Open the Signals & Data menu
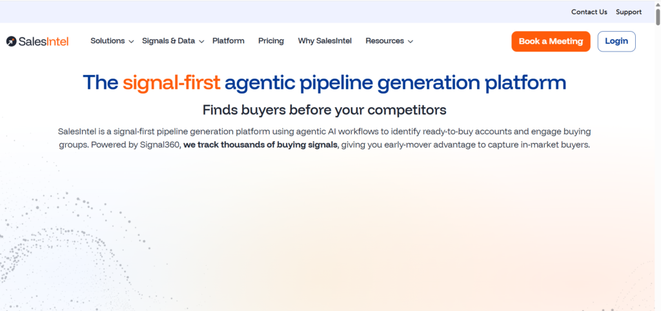The width and height of the screenshot is (661, 311). (x=168, y=41)
